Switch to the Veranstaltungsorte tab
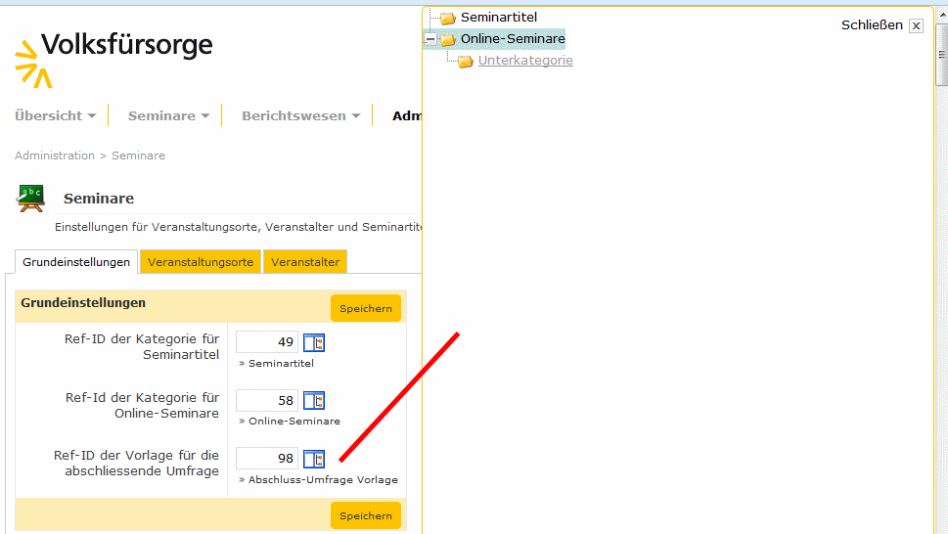Screen dimensions: 948x534 [x=201, y=262]
